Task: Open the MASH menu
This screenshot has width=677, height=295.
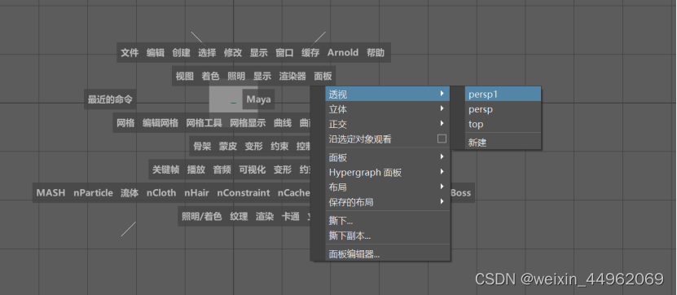Action: (x=51, y=193)
